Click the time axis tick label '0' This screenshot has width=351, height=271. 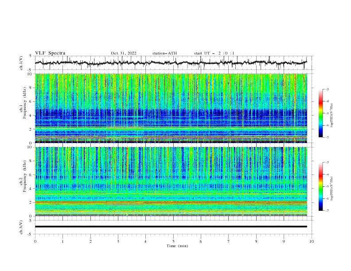tap(35, 241)
